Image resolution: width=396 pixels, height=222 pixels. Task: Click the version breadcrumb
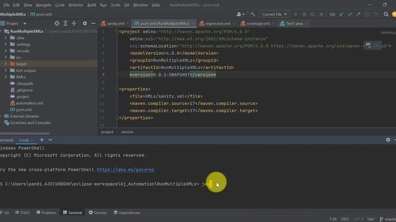(127, 132)
